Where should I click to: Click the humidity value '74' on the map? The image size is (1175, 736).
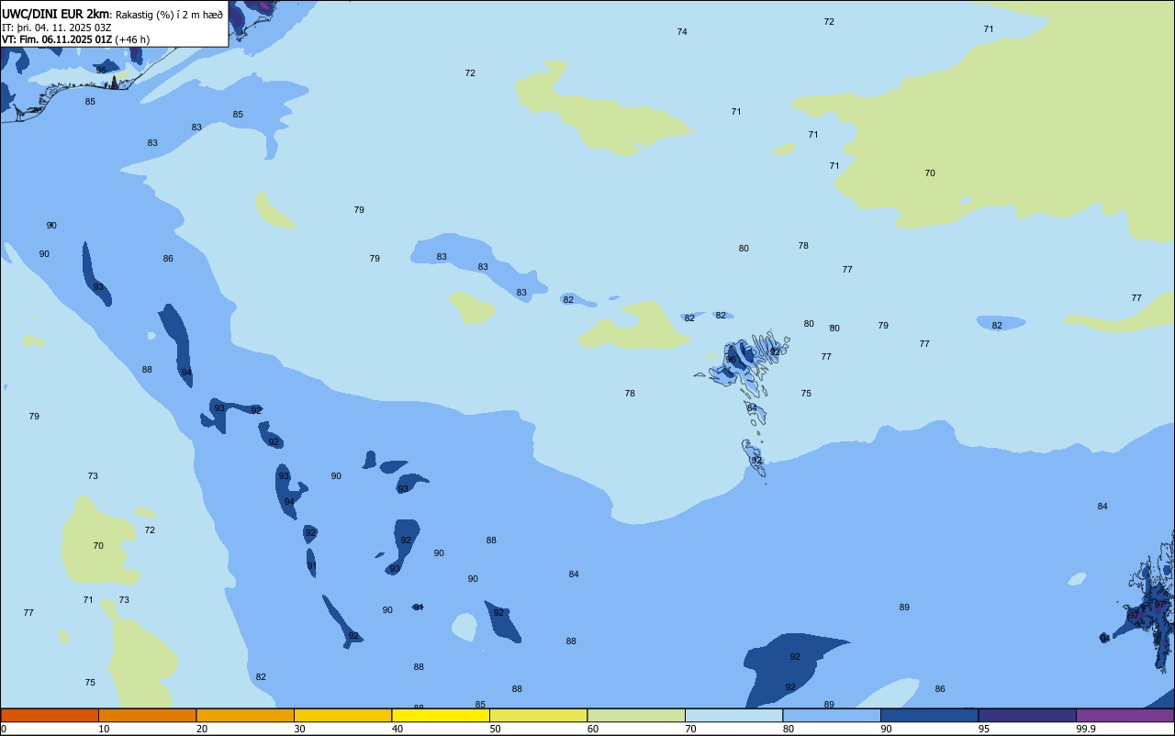pos(682,32)
